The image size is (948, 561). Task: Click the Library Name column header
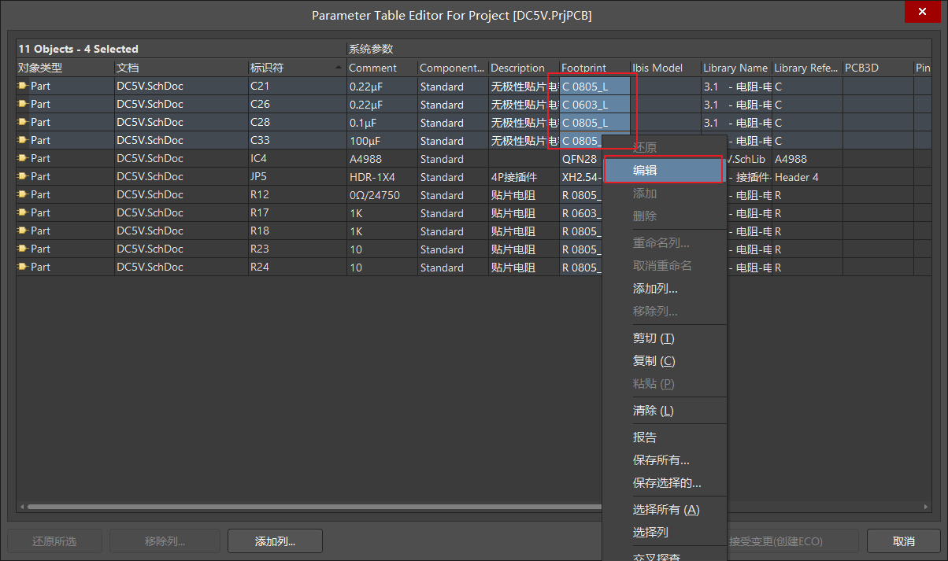[x=736, y=68]
